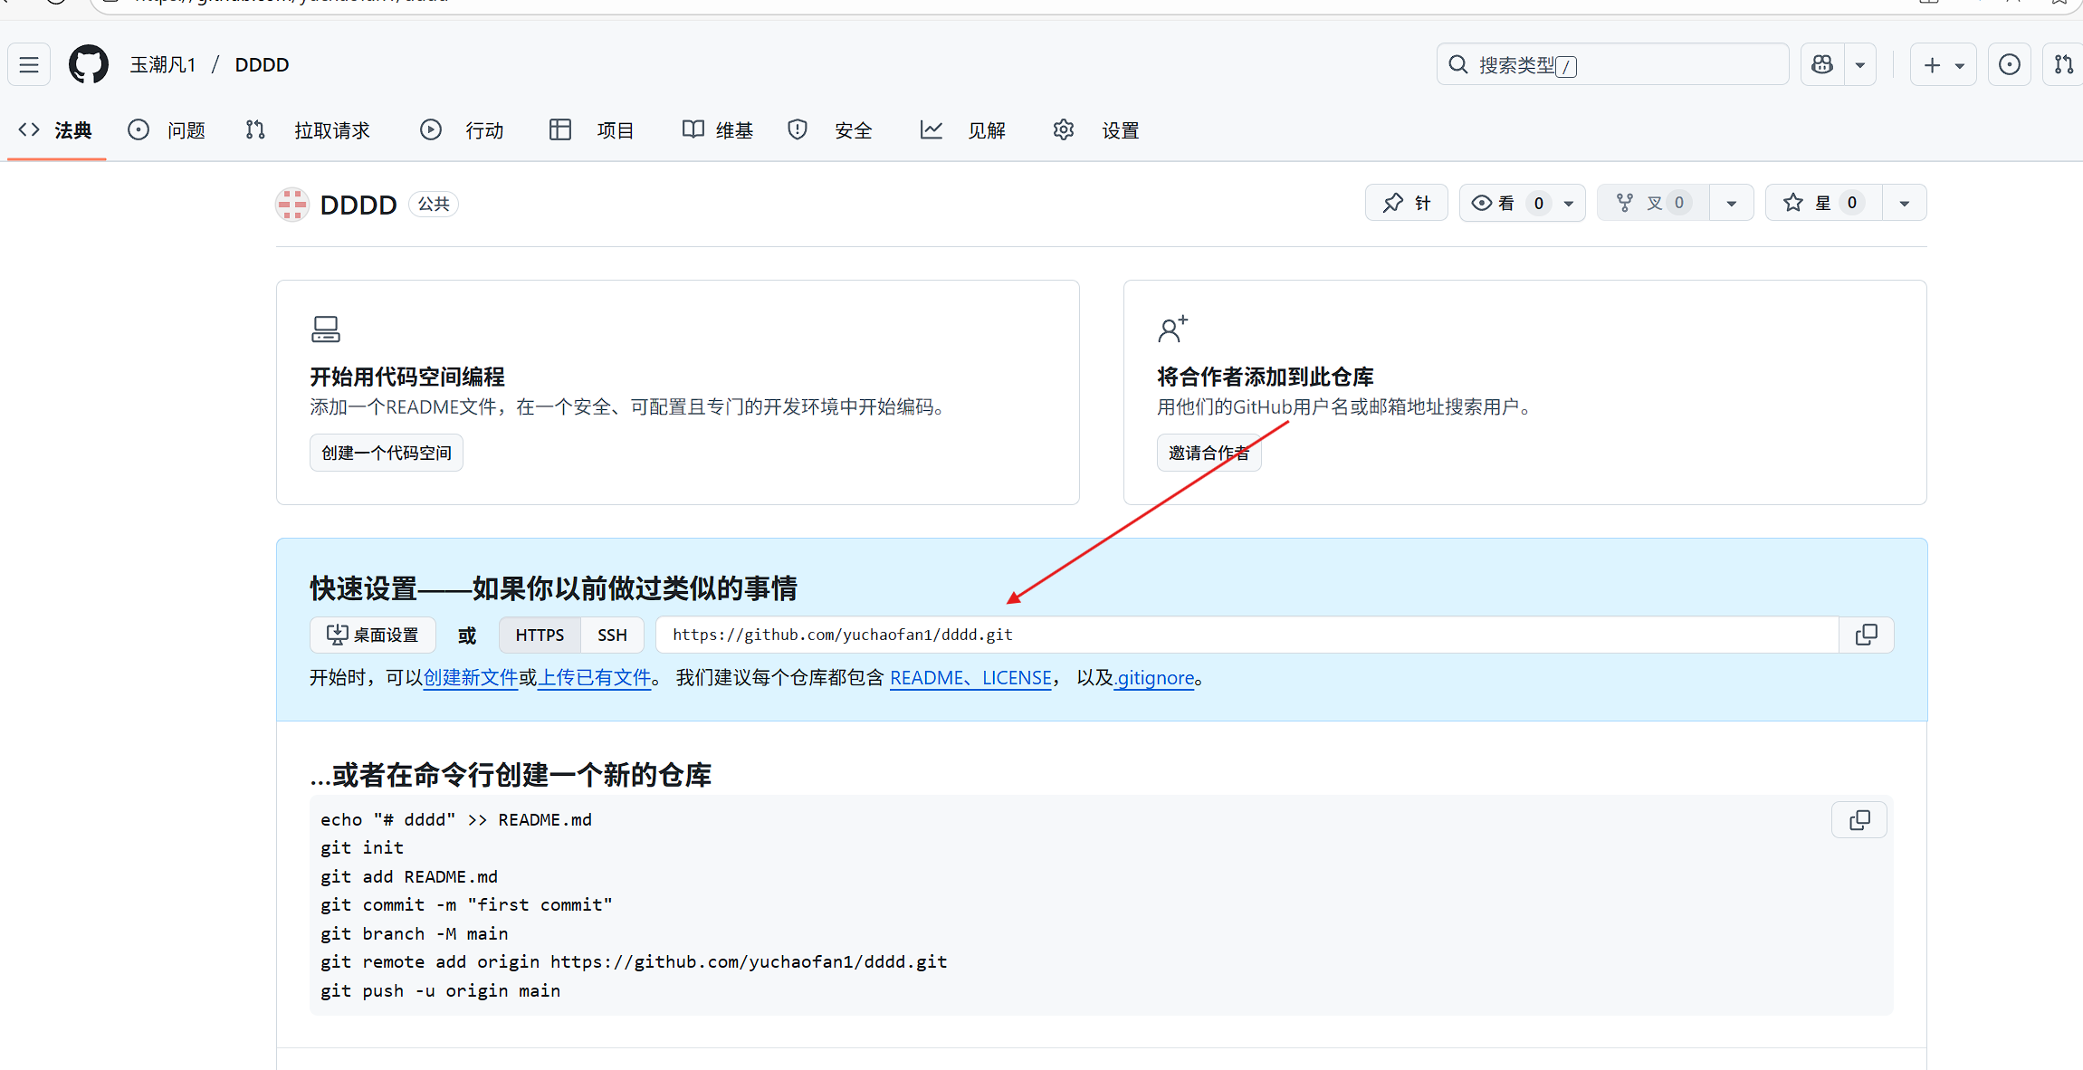Image resolution: width=2083 pixels, height=1070 pixels.
Task: Copy the clone URL using its copy icon
Action: click(1866, 634)
